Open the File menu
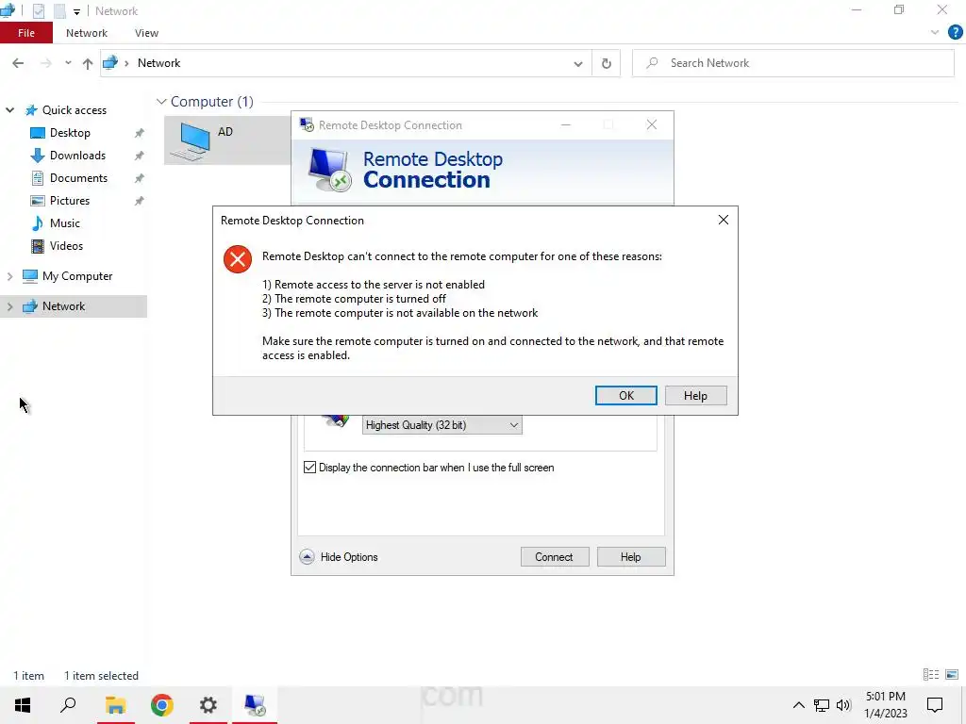This screenshot has width=966, height=724. click(25, 33)
